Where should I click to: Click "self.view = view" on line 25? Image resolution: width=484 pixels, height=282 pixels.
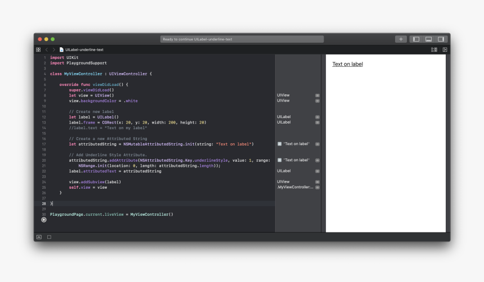click(88, 188)
